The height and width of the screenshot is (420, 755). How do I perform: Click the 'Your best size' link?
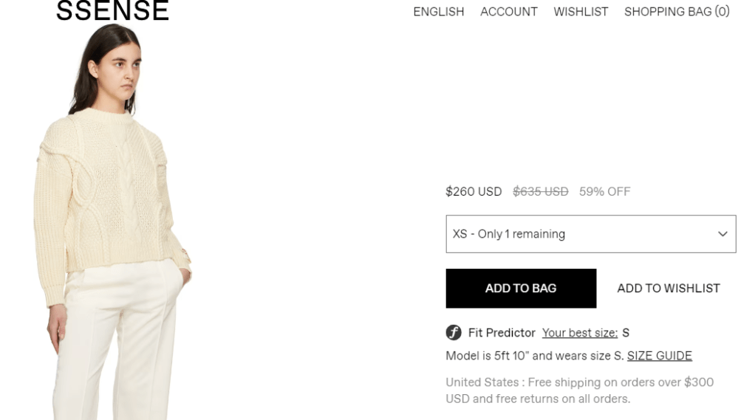(x=579, y=333)
